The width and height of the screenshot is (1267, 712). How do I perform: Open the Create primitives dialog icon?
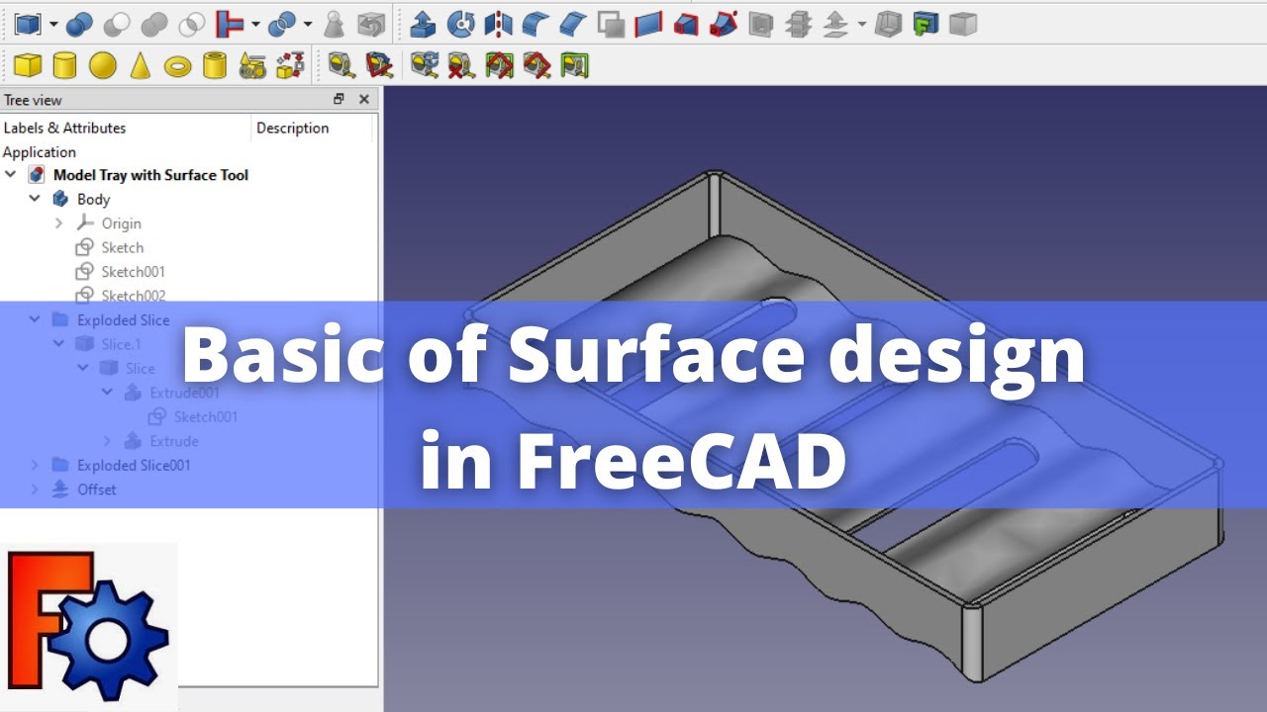click(253, 65)
